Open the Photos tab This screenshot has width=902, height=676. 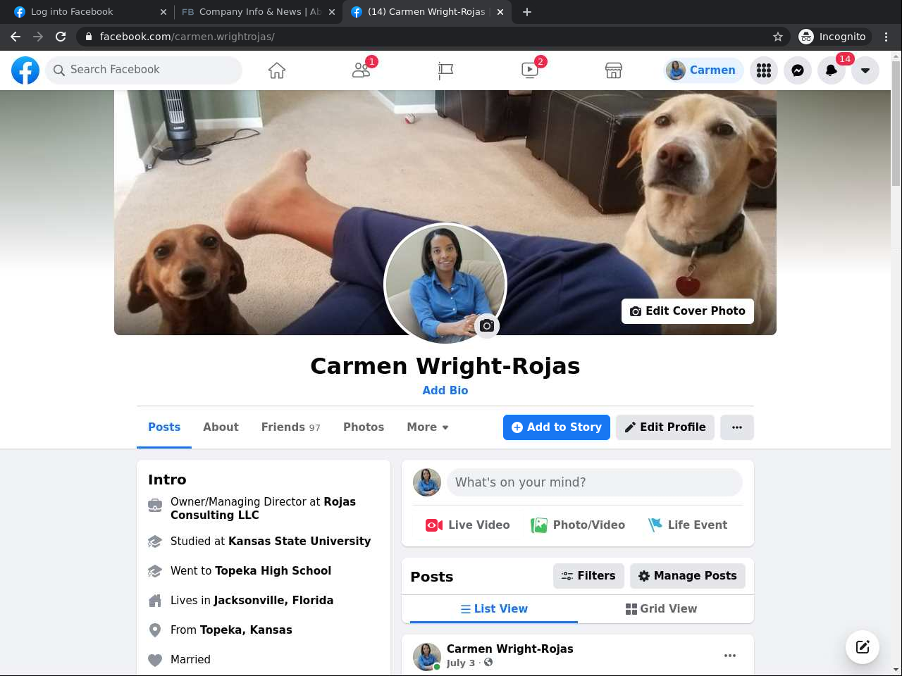point(364,427)
